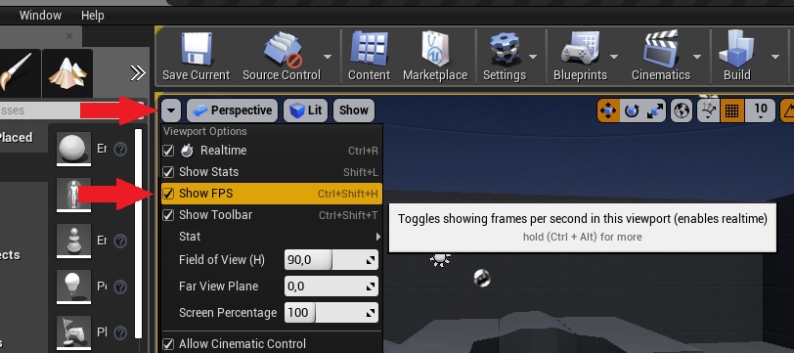
Task: Click the Settings gears icon
Action: point(505,49)
